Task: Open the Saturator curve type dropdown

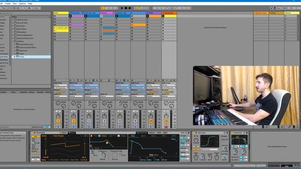Action: pyautogui.click(x=209, y=149)
